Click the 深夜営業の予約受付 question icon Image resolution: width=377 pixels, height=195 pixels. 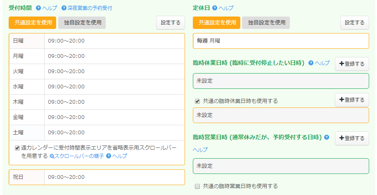(x=64, y=8)
